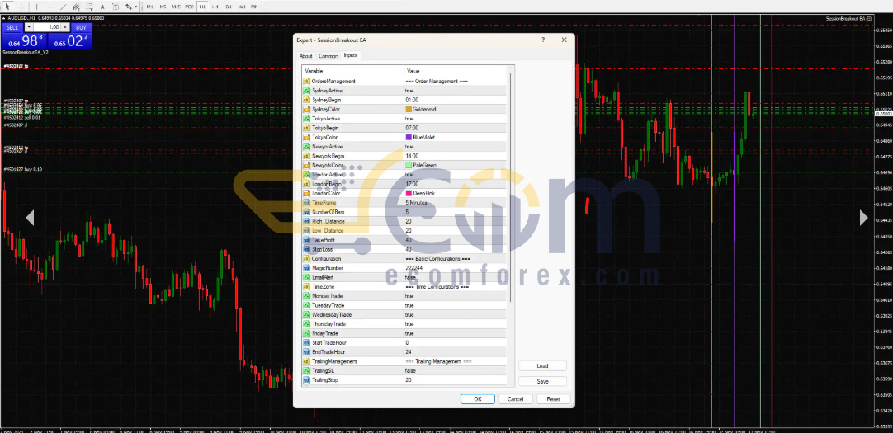Click the help question mark button

pos(543,40)
